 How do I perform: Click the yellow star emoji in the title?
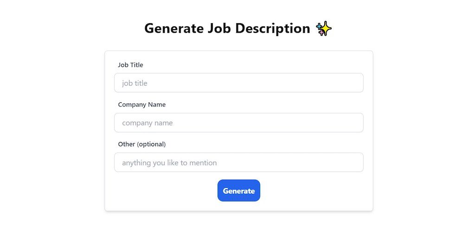click(x=325, y=29)
